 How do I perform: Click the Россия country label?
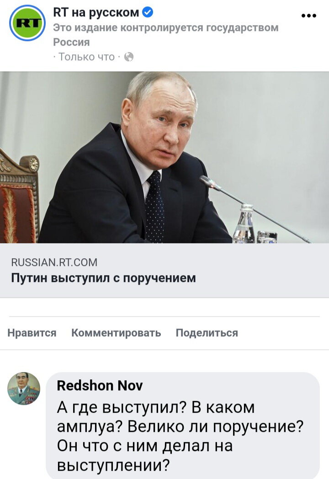[71, 42]
